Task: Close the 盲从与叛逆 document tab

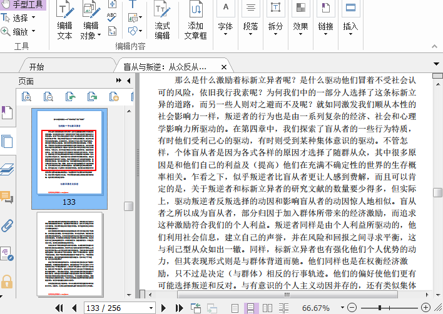Action: 224,67
